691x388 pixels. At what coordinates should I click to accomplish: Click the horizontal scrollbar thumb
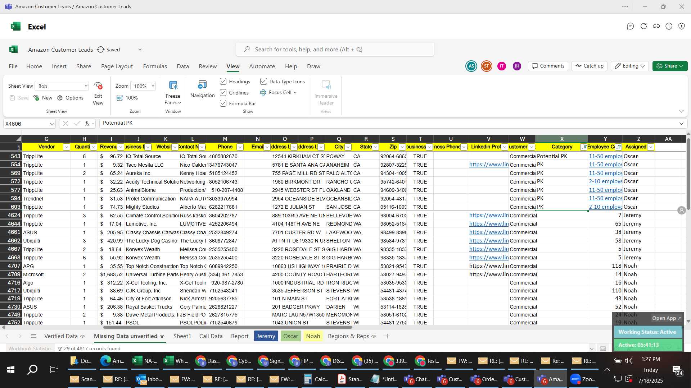pyautogui.click(x=227, y=327)
